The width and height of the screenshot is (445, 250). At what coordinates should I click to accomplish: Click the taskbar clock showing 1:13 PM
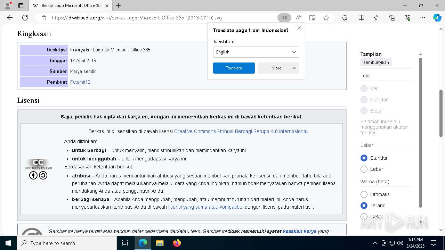(415, 243)
